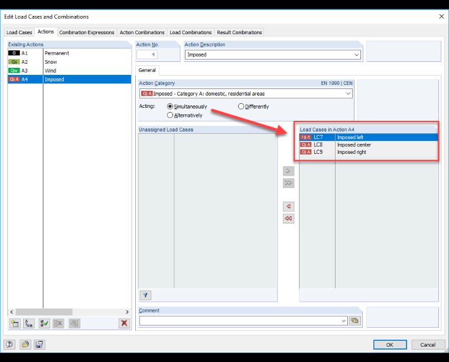Click the red Qi A badge of LC8
Viewport: 449px width, 362px height.
(x=306, y=145)
